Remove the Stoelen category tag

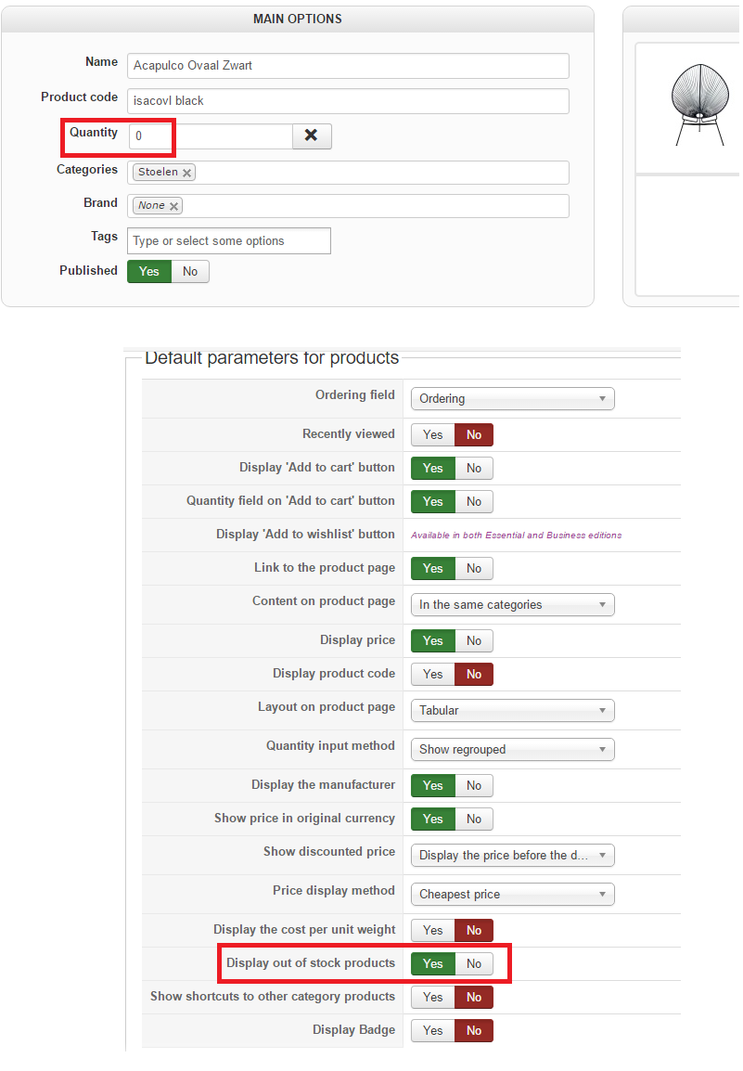coord(187,173)
